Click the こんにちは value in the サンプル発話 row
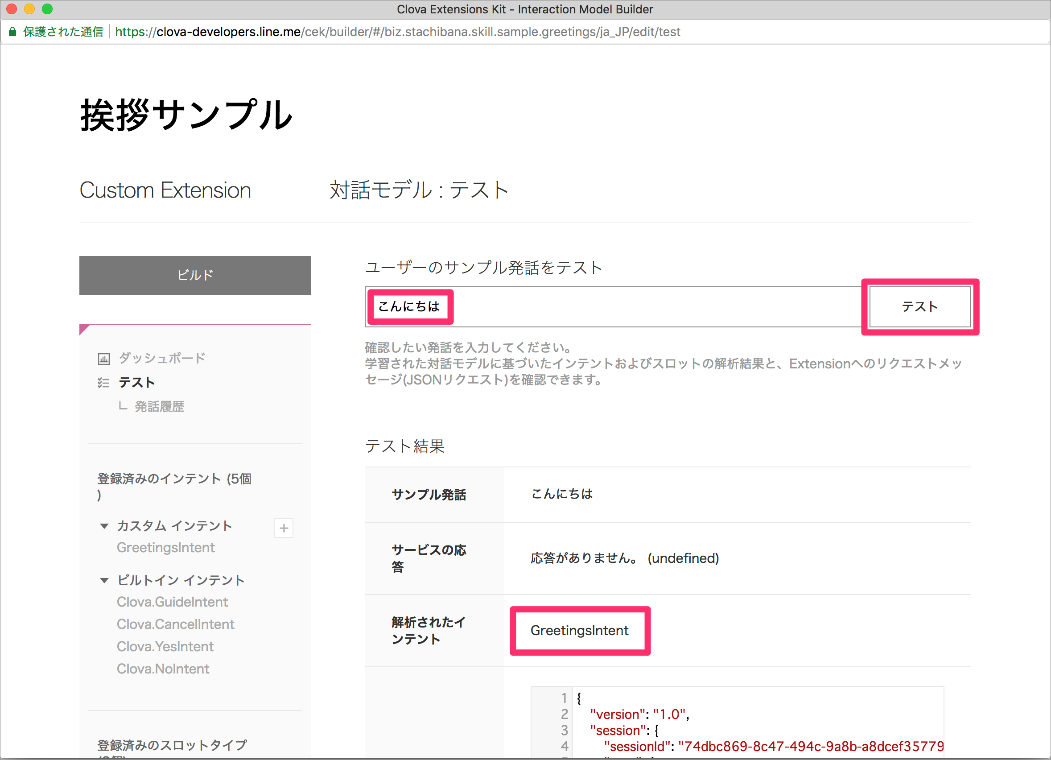This screenshot has height=760, width=1051. [562, 494]
